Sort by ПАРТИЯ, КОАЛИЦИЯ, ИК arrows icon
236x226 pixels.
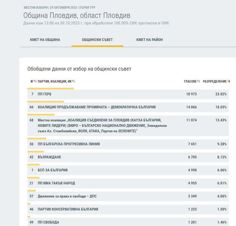pos(73,81)
